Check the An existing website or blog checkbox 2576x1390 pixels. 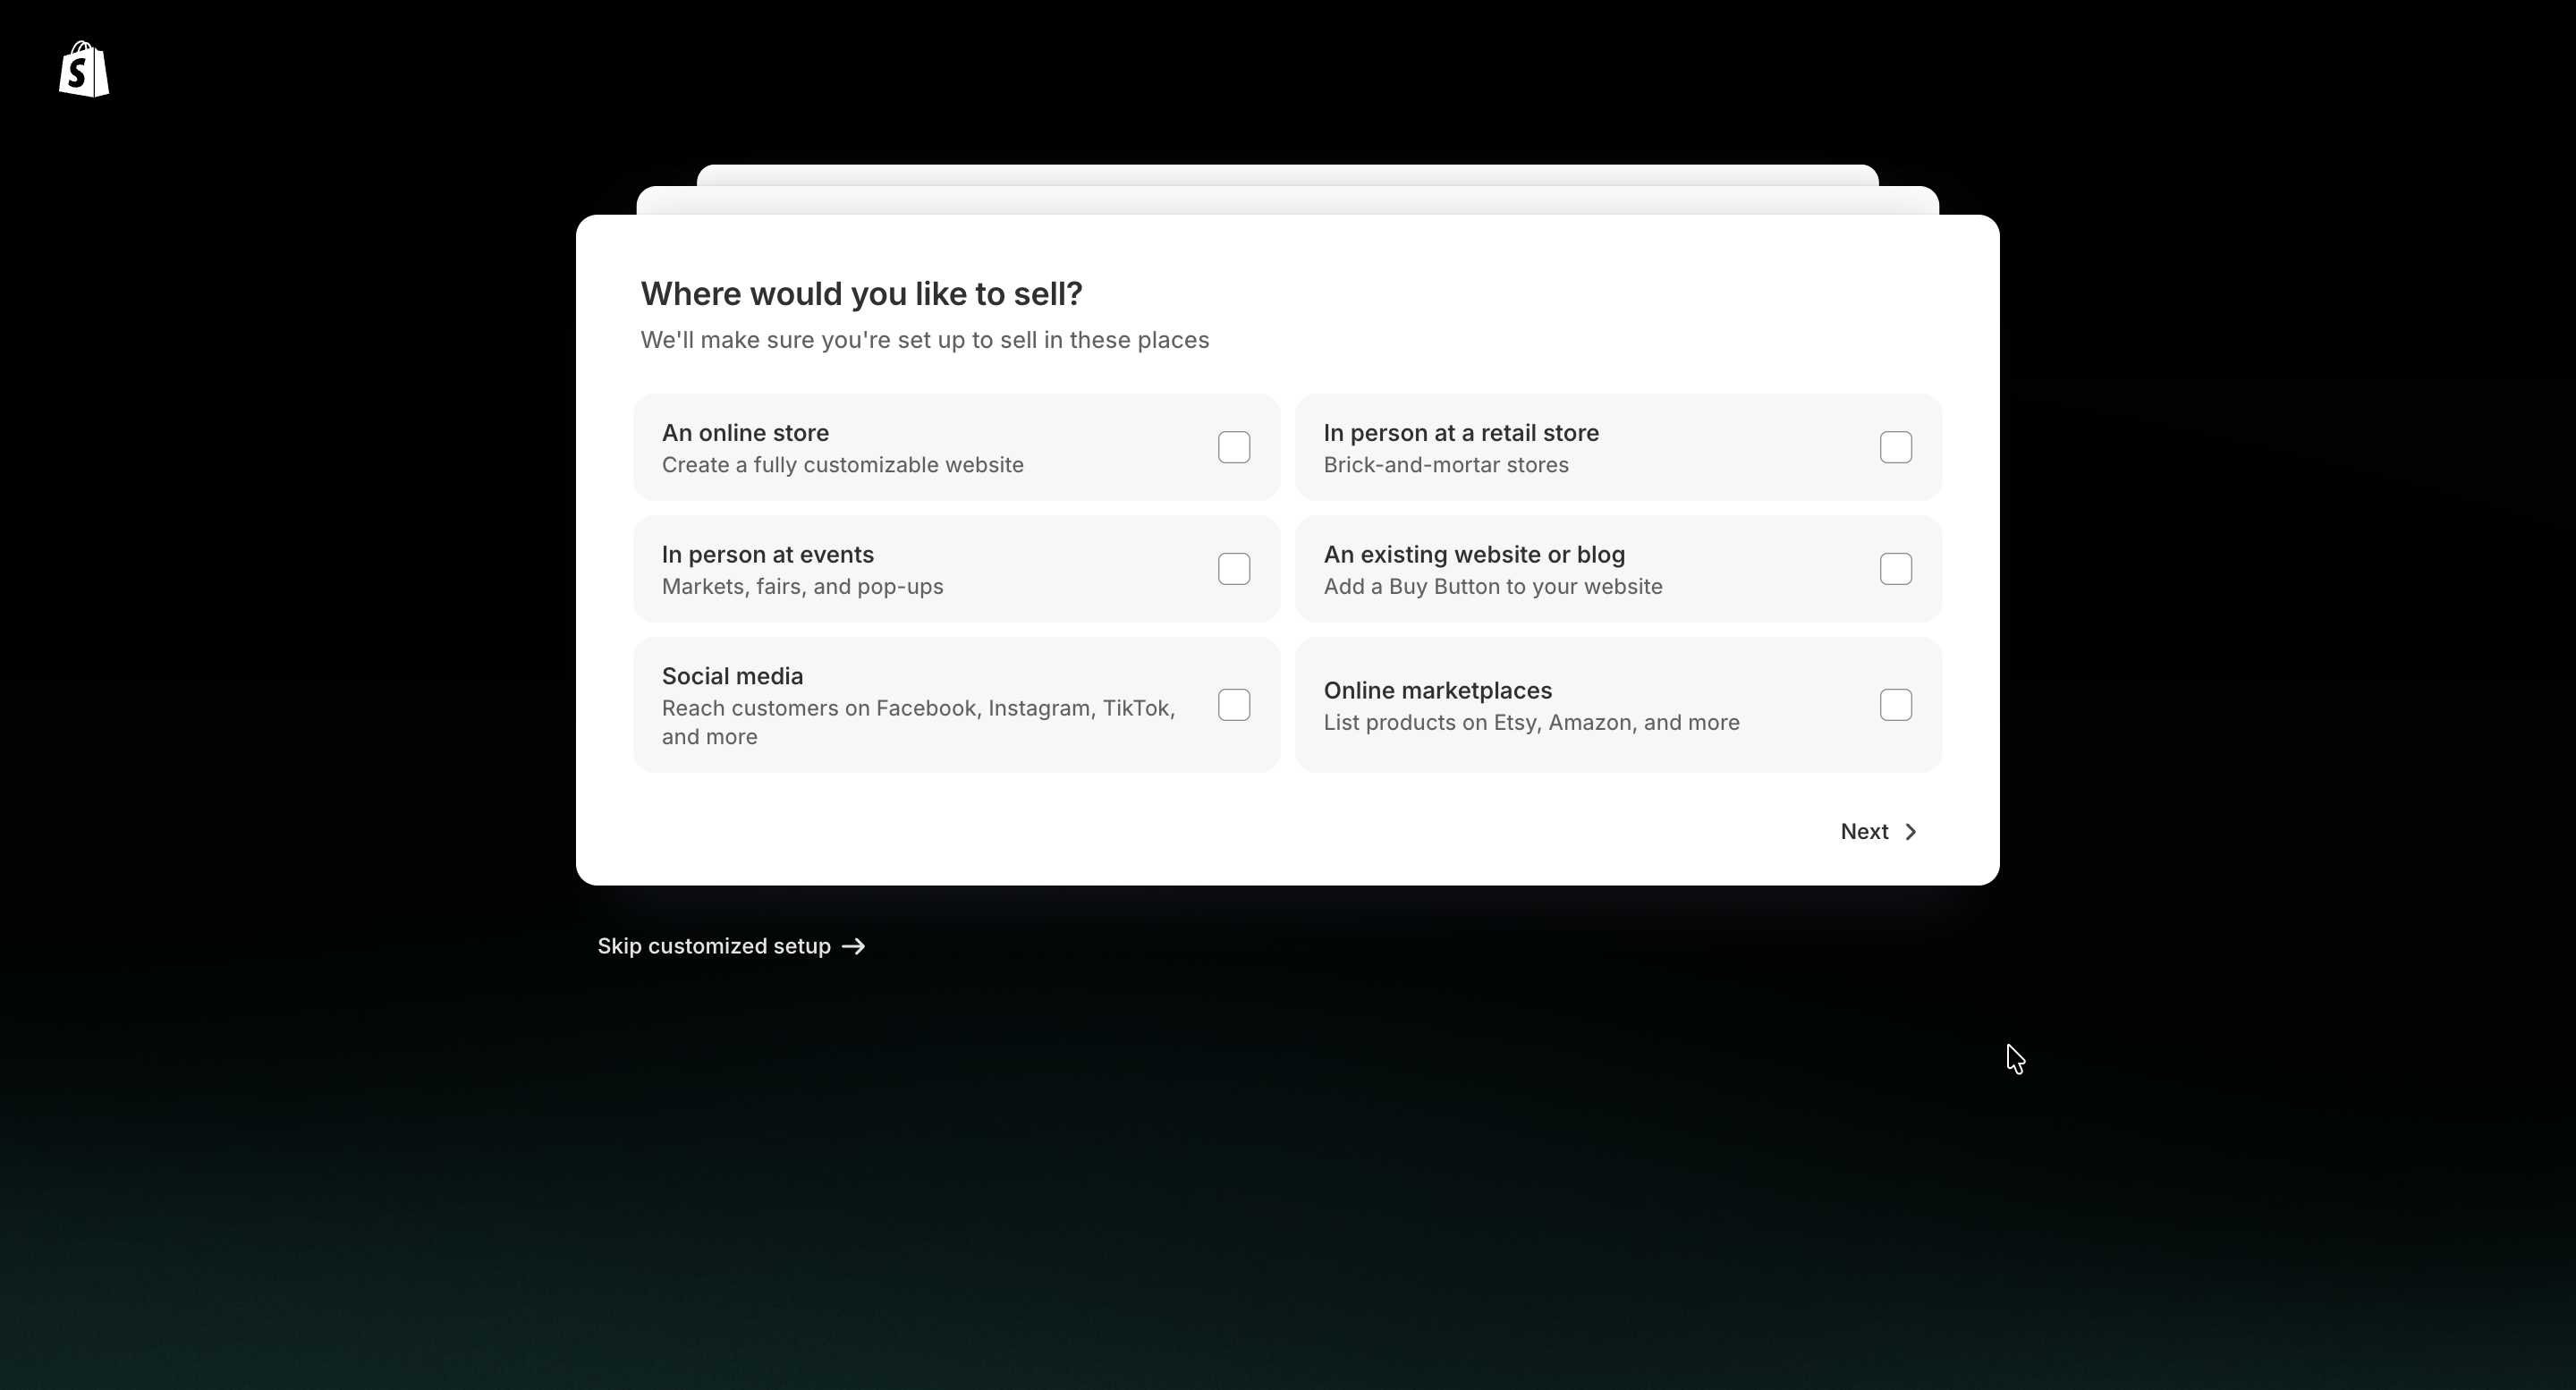1895,568
